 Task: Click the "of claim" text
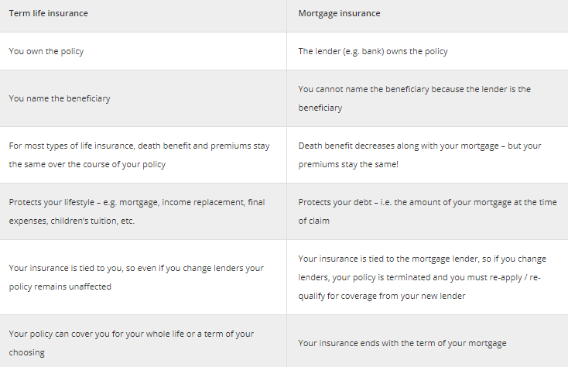[x=313, y=221]
